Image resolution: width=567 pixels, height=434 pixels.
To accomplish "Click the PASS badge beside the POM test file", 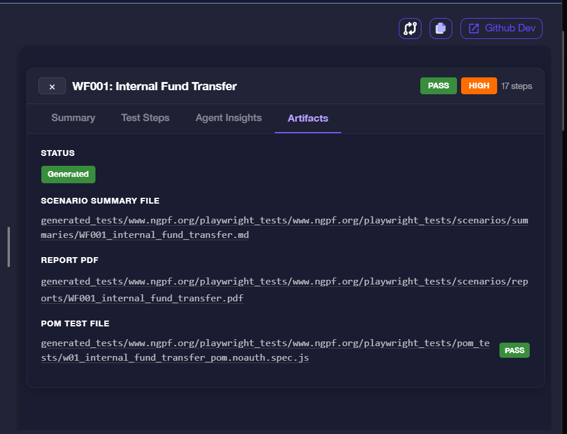I will [514, 350].
